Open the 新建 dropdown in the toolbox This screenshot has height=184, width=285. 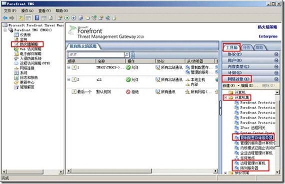[231, 85]
